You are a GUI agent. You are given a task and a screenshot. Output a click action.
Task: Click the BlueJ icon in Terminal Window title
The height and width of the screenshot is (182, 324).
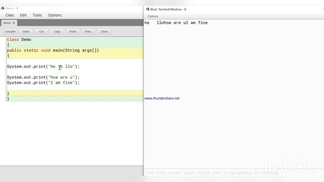point(147,9)
